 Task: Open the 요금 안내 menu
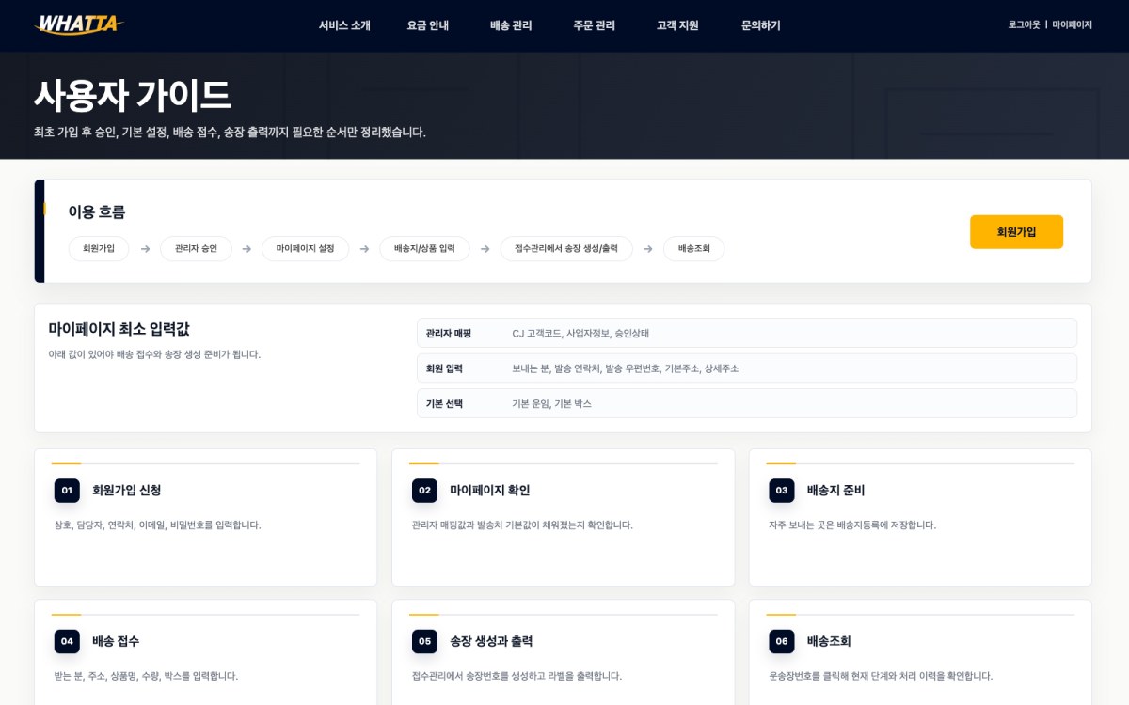[x=428, y=25]
